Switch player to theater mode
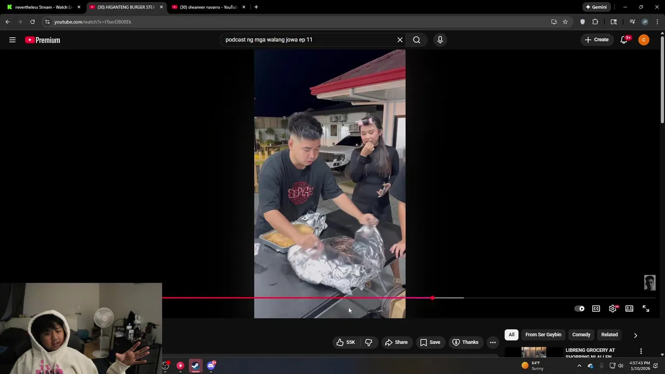Screen dimensions: 665x374 pos(629,309)
